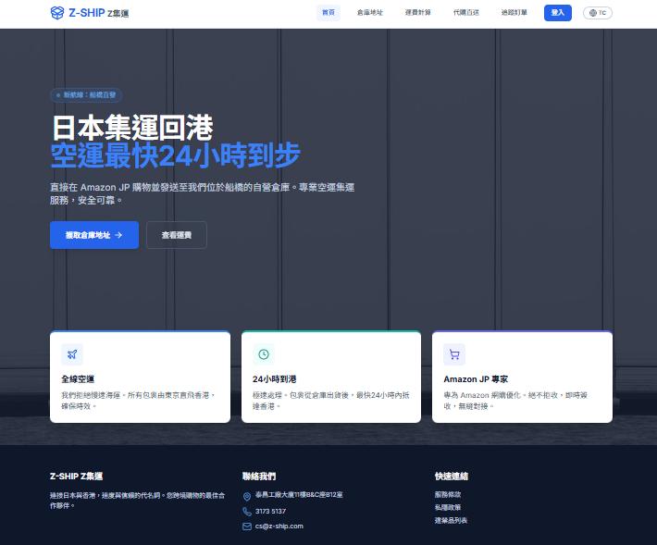657x545 pixels.
Task: Open 追蹤訂單 in navigation bar
Action: (x=514, y=13)
